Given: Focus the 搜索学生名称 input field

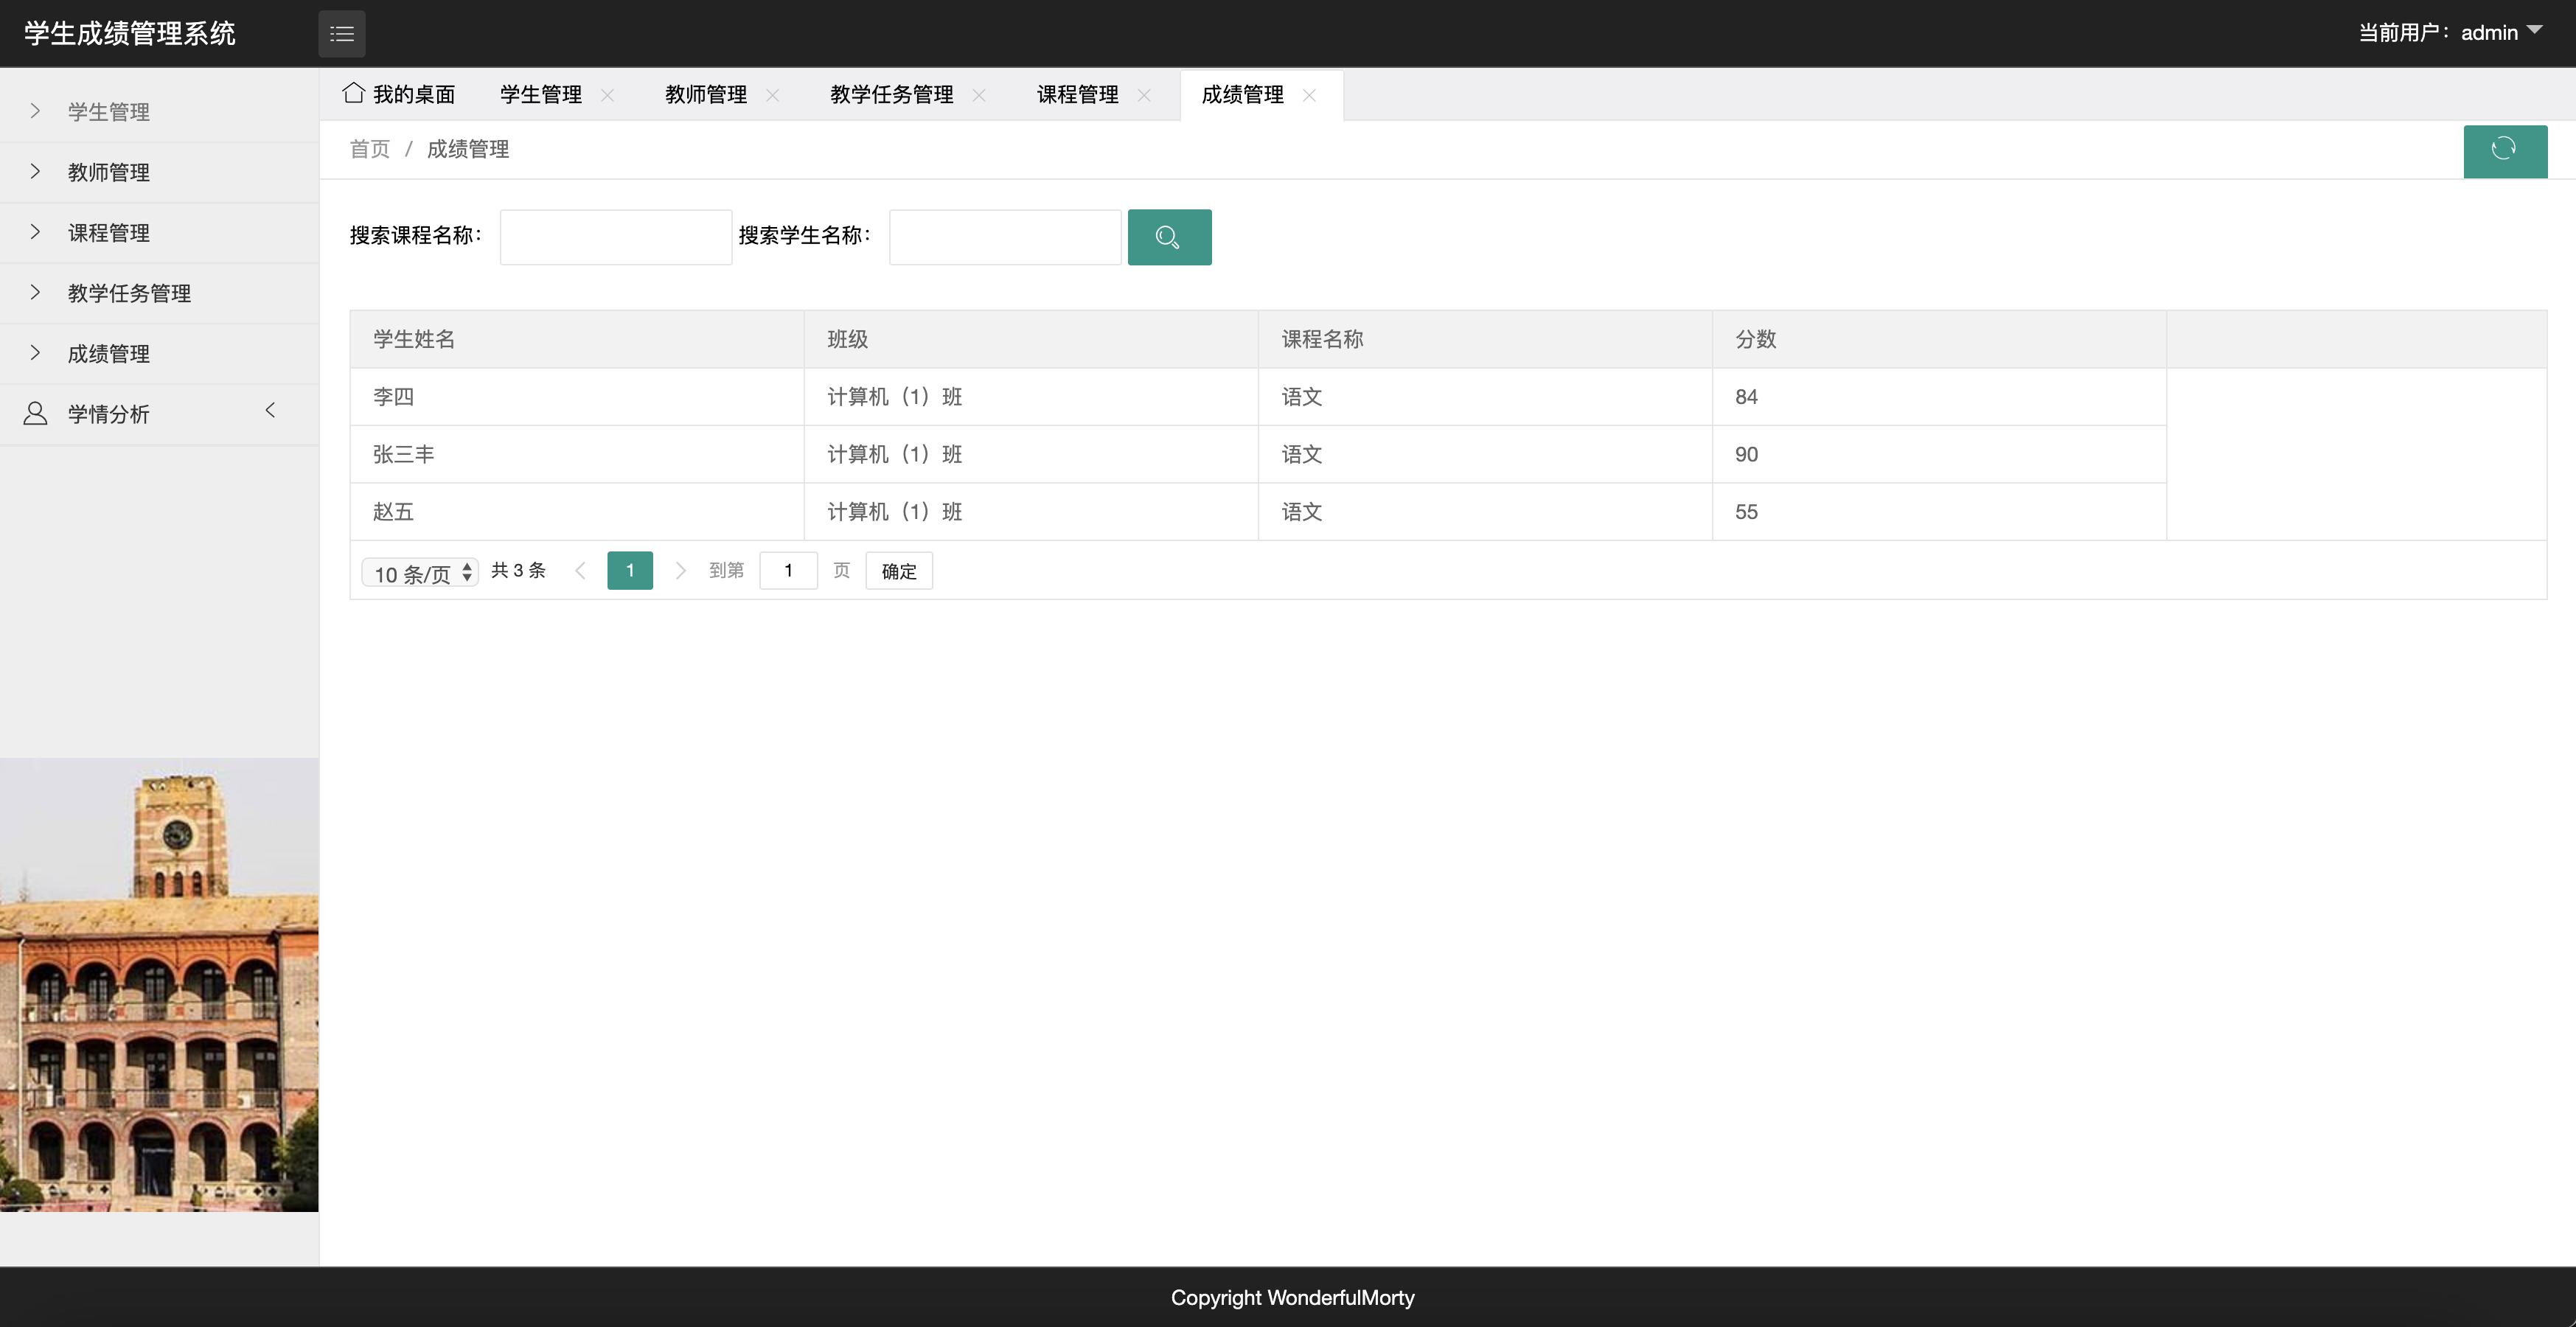Looking at the screenshot, I should [x=1004, y=237].
